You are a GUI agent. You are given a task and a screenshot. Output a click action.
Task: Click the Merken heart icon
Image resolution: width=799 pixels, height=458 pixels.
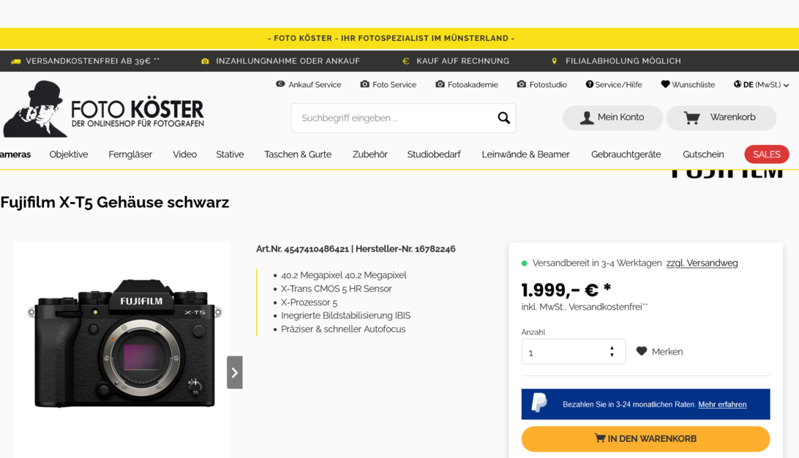(641, 351)
